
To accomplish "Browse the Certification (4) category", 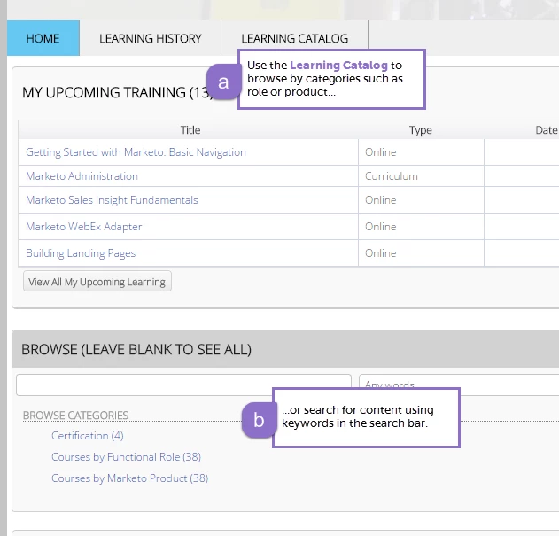I will coord(88,436).
